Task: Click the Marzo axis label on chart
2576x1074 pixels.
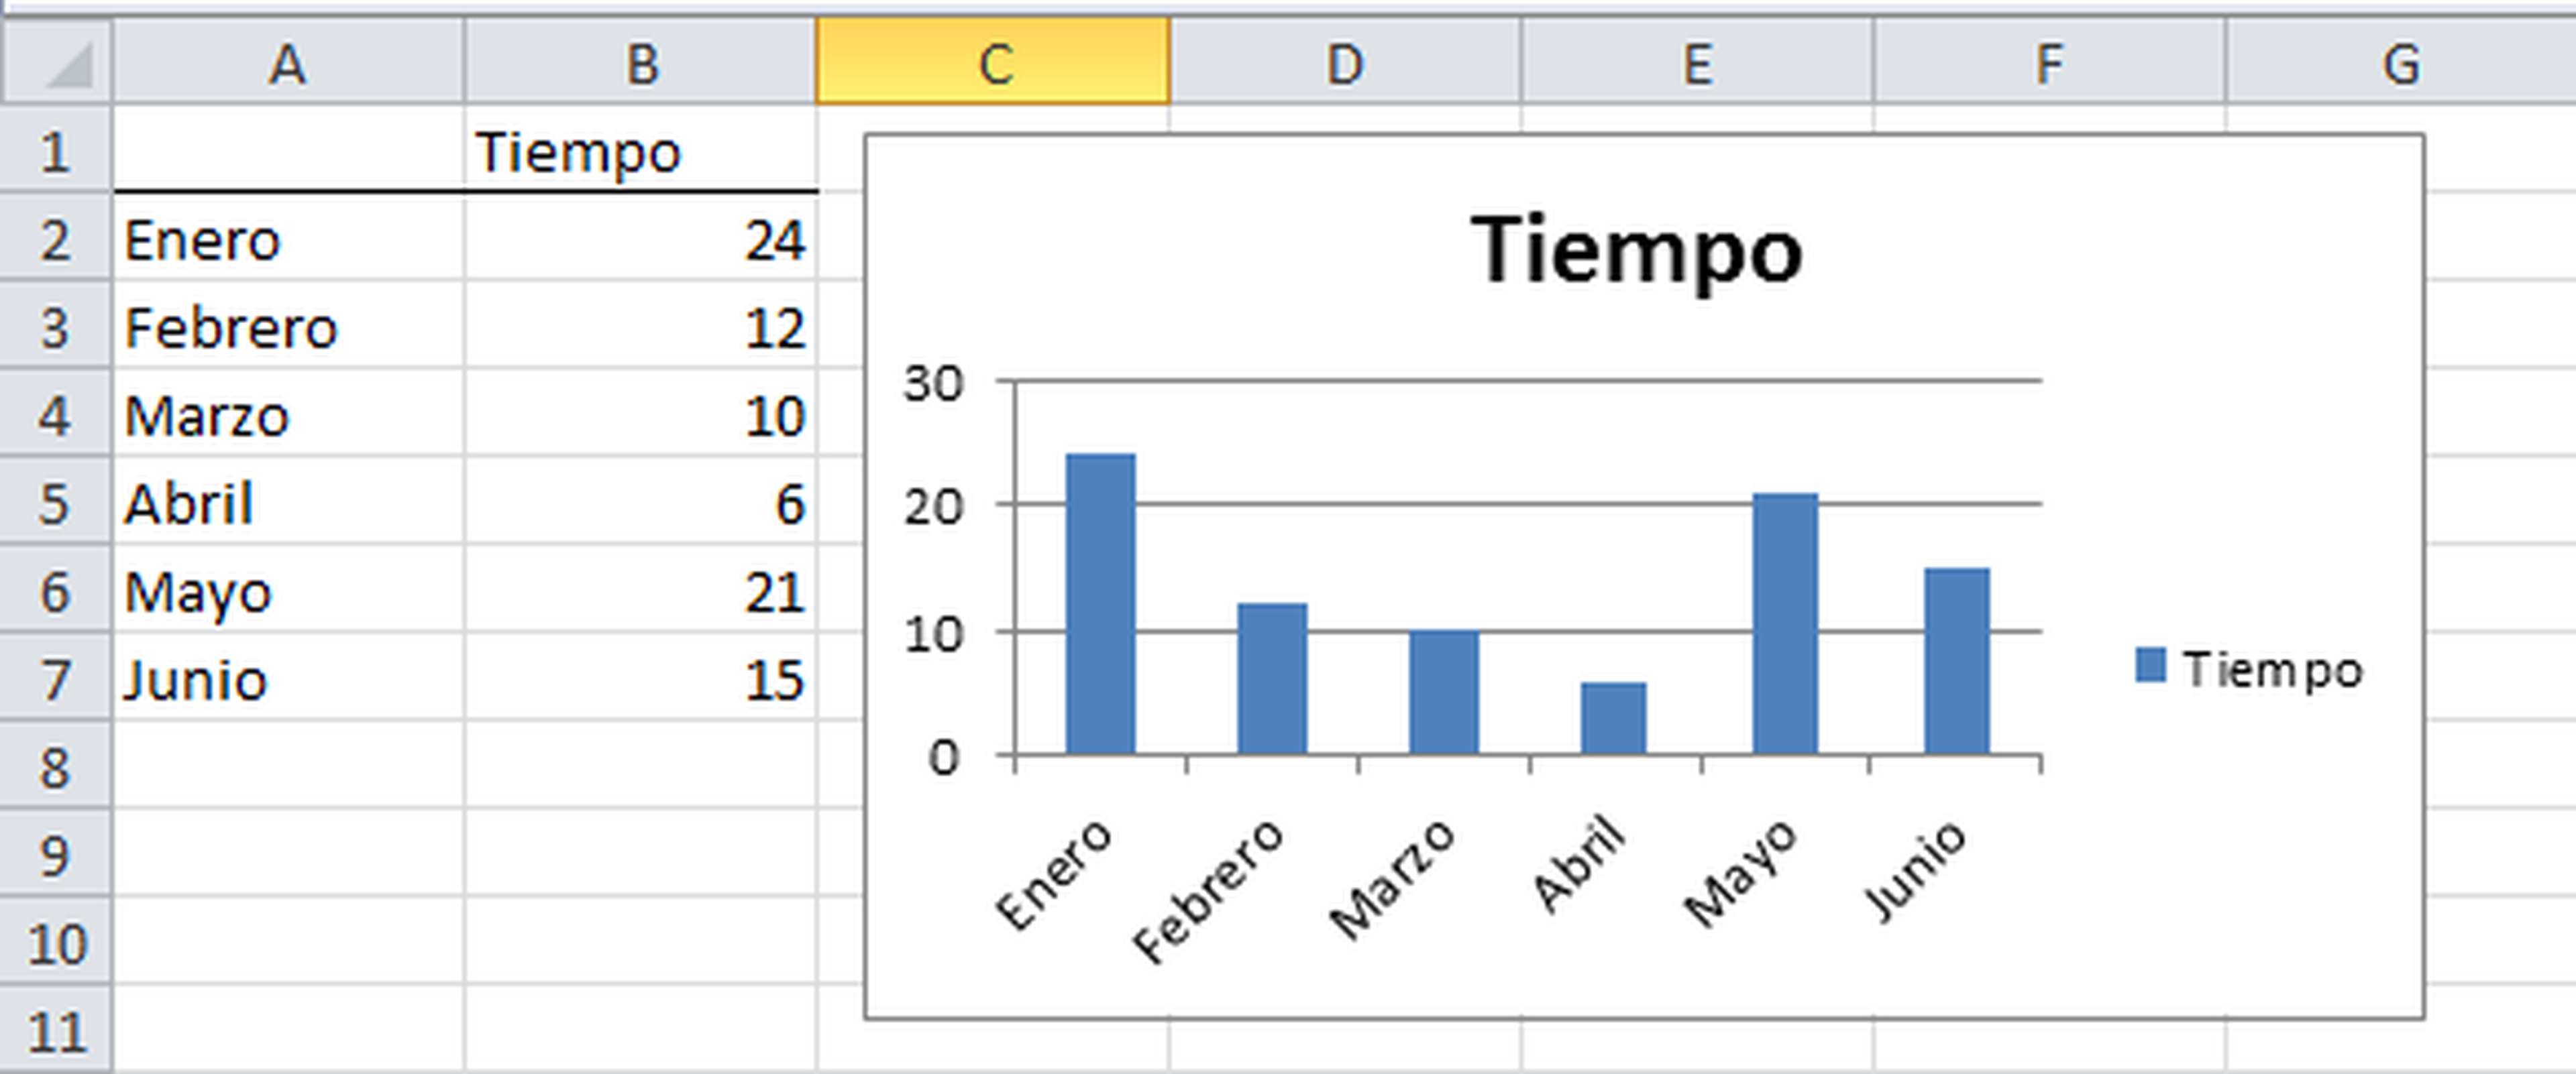Action: pyautogui.click(x=1393, y=879)
